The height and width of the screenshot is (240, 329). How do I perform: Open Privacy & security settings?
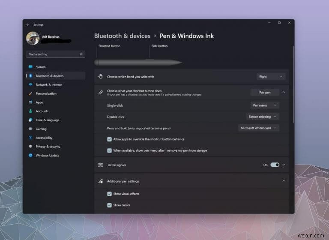(x=56, y=146)
